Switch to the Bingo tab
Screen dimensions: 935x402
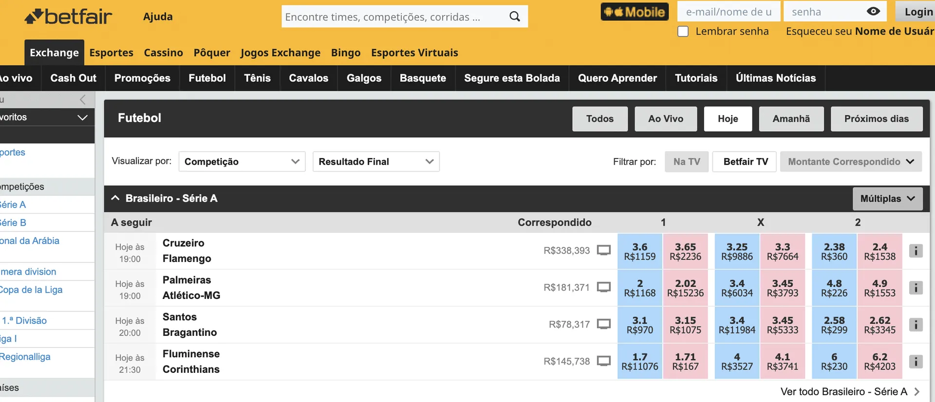346,52
